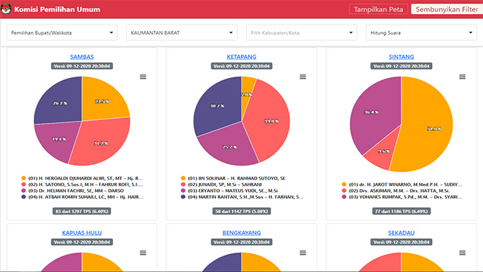Click KETAPANG version timestamp badge
The width and height of the screenshot is (483, 272).
tap(241, 66)
